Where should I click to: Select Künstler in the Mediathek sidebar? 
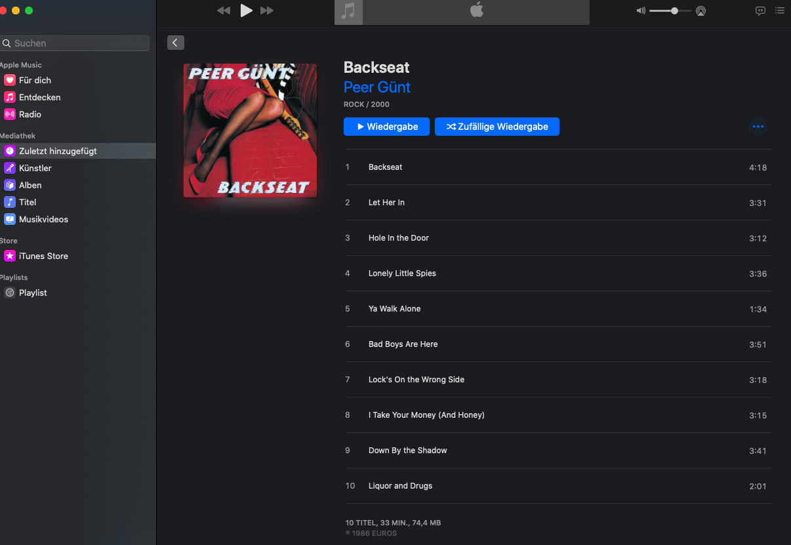(x=35, y=168)
